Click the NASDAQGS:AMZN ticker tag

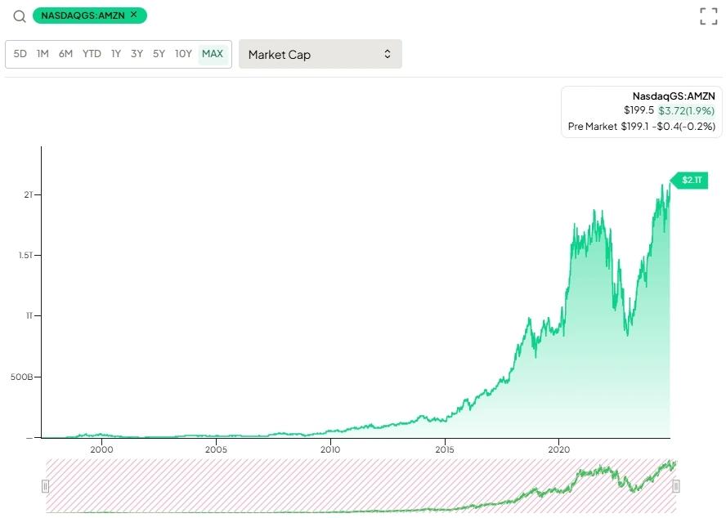[89, 16]
